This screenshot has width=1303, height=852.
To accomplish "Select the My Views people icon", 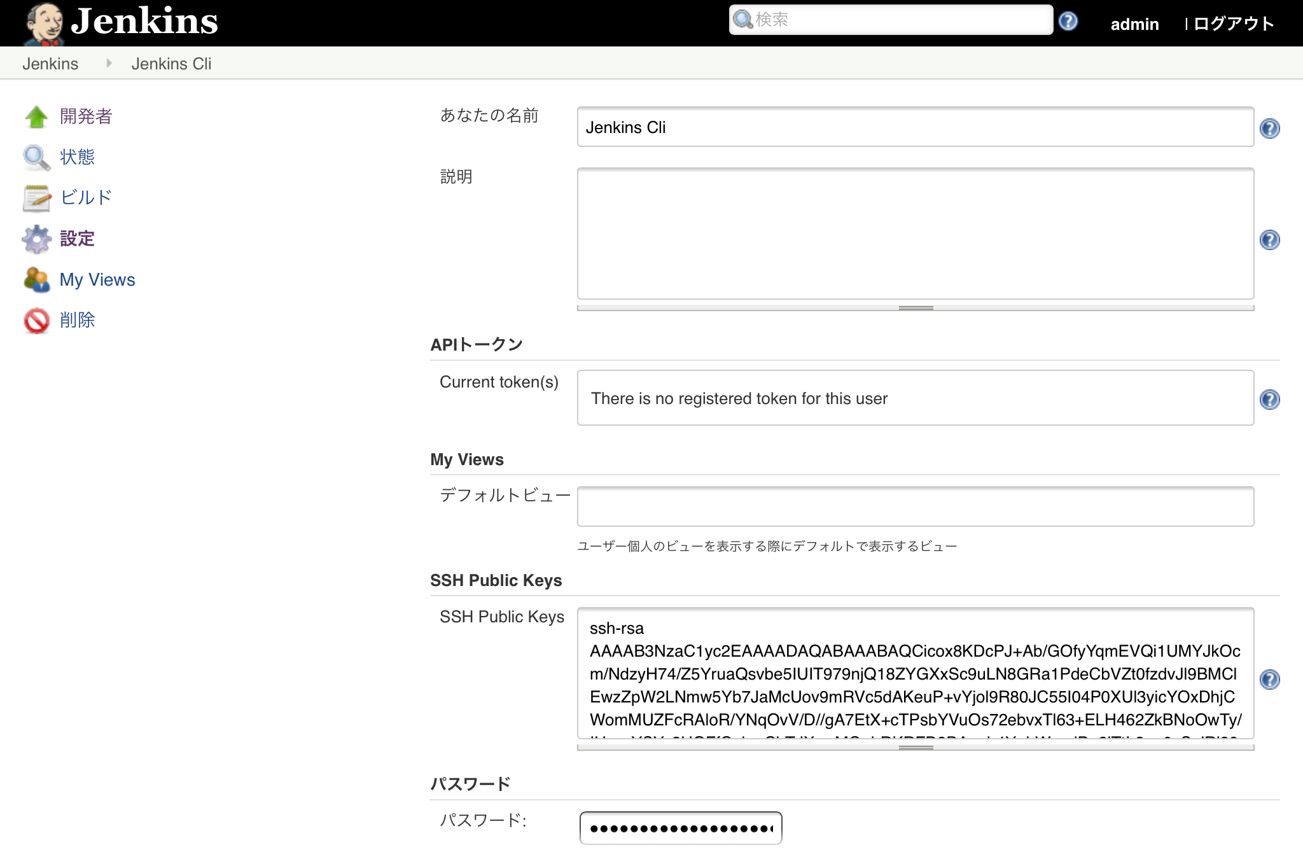I will coord(36,279).
